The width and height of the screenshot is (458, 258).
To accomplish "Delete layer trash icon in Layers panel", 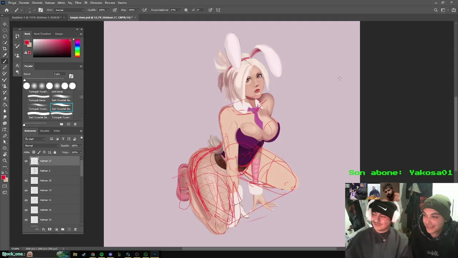I will 75,229.
